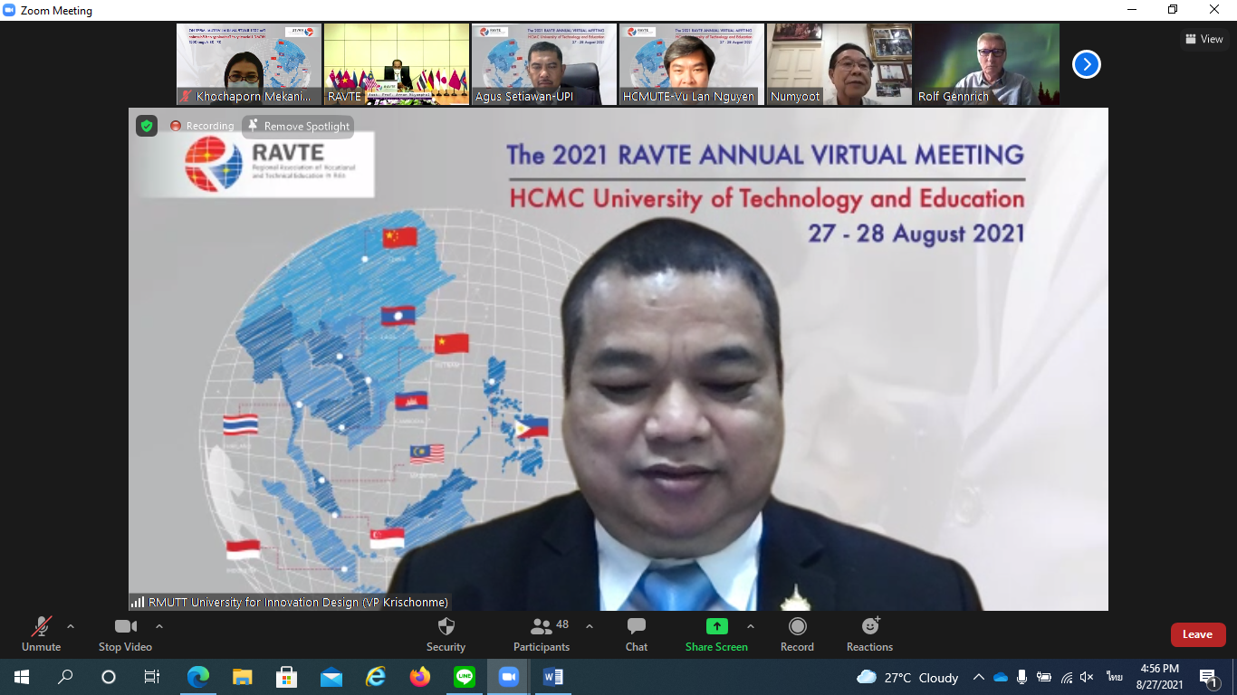Select HCMUTE-Vu Lan Nguyen thumbnail

point(692,64)
